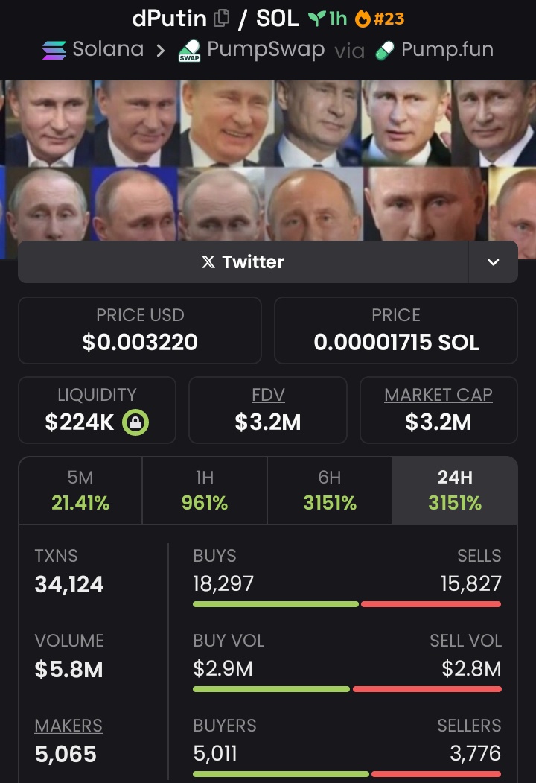Screen dimensions: 536x783
Task: Click the Solana chain logo icon
Action: click(54, 51)
